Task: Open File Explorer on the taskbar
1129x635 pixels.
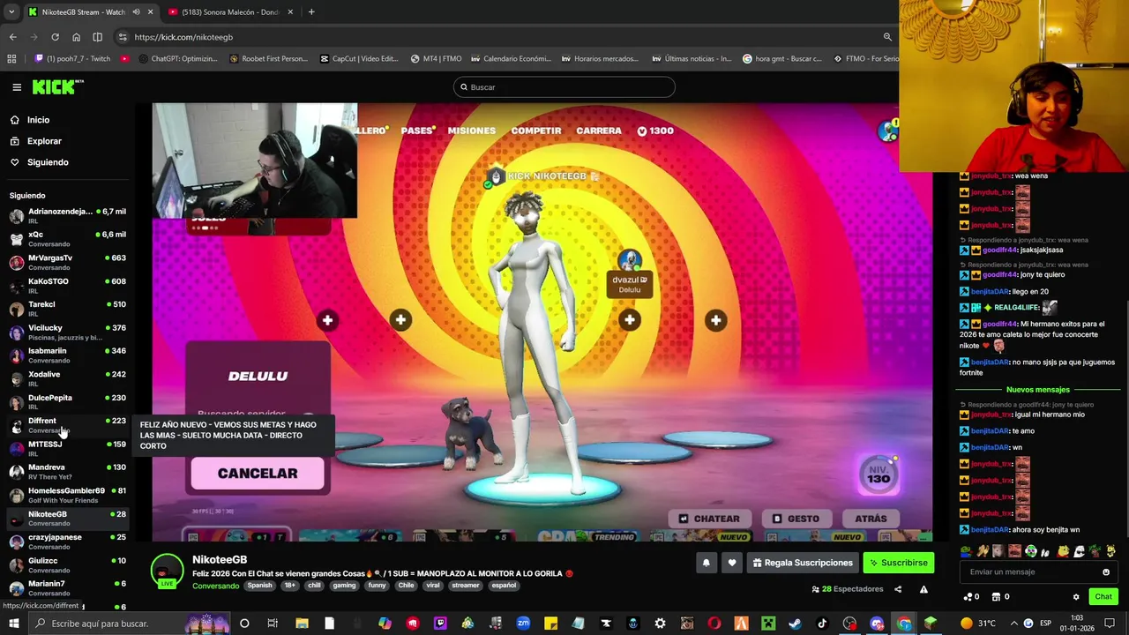Action: pos(302,624)
